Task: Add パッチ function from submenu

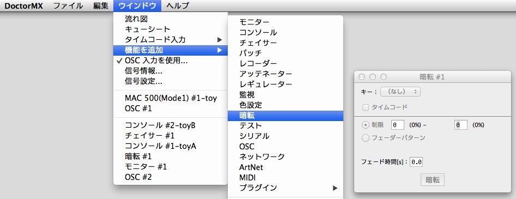Action: pyautogui.click(x=286, y=53)
